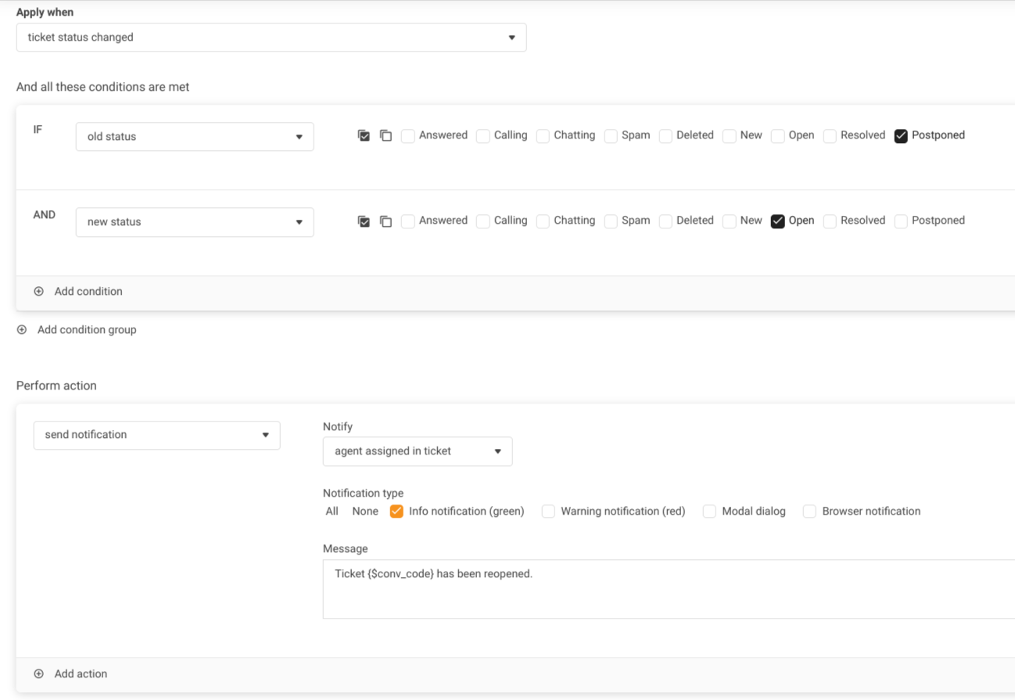Viewport: 1015px width, 700px height.
Task: Toggle Info notification (green) checkbox
Action: (396, 512)
